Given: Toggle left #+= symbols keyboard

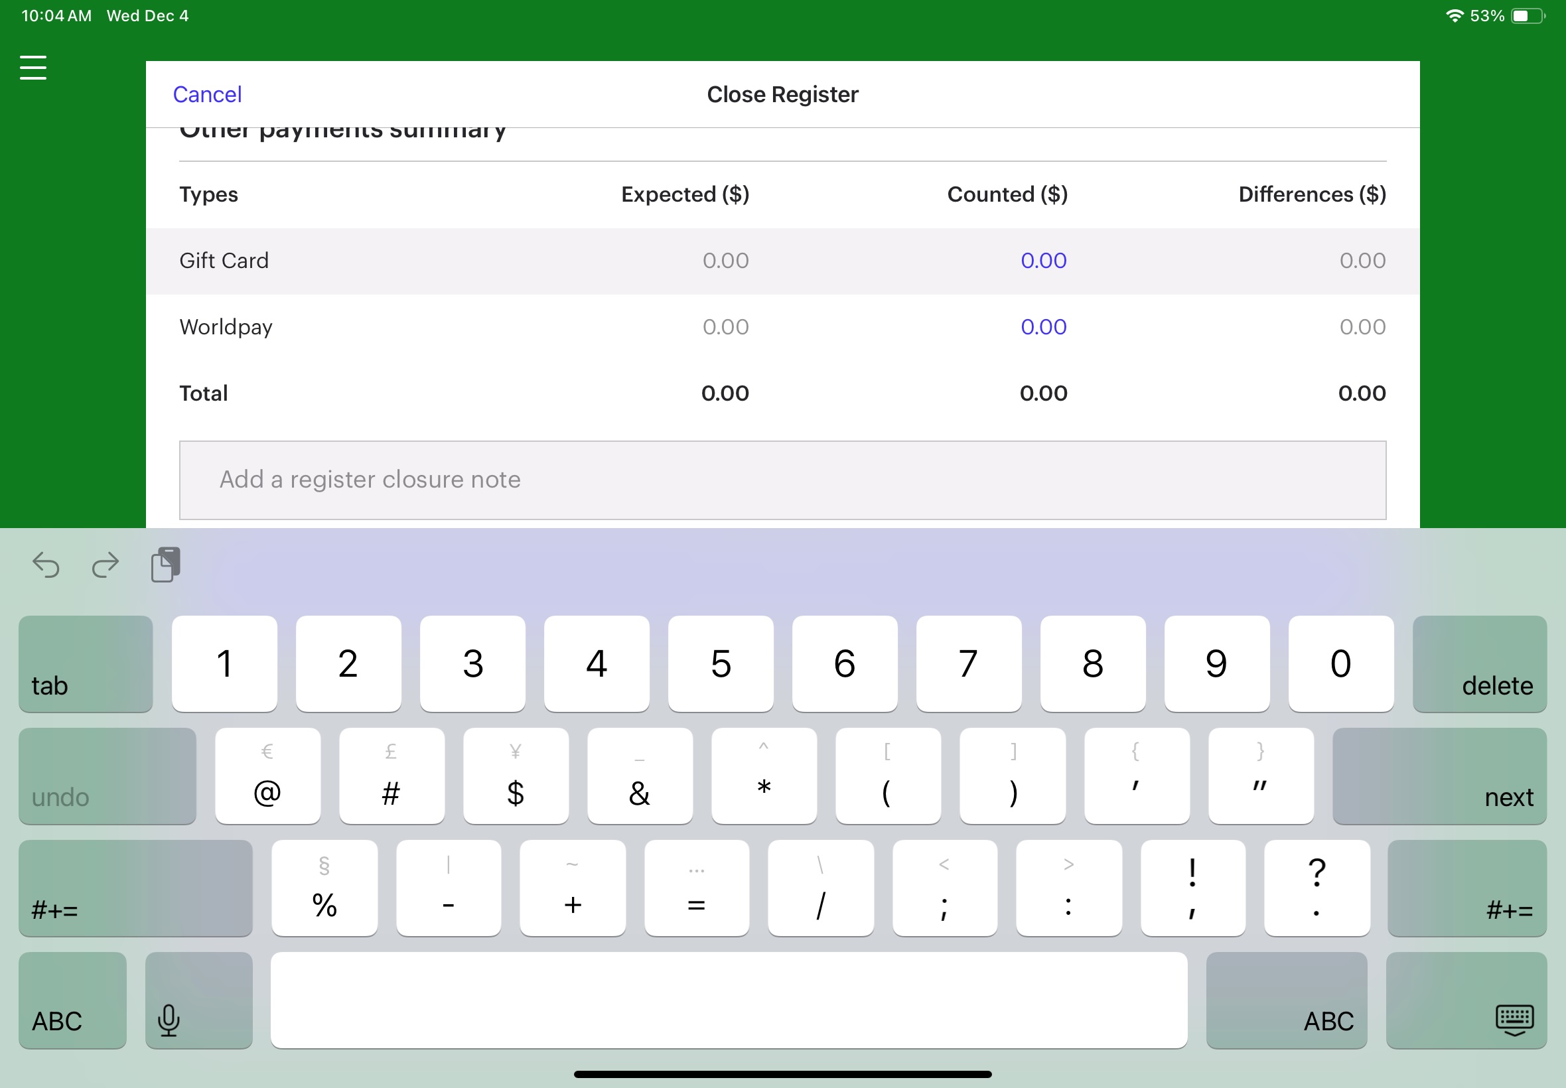Looking at the screenshot, I should click(135, 888).
